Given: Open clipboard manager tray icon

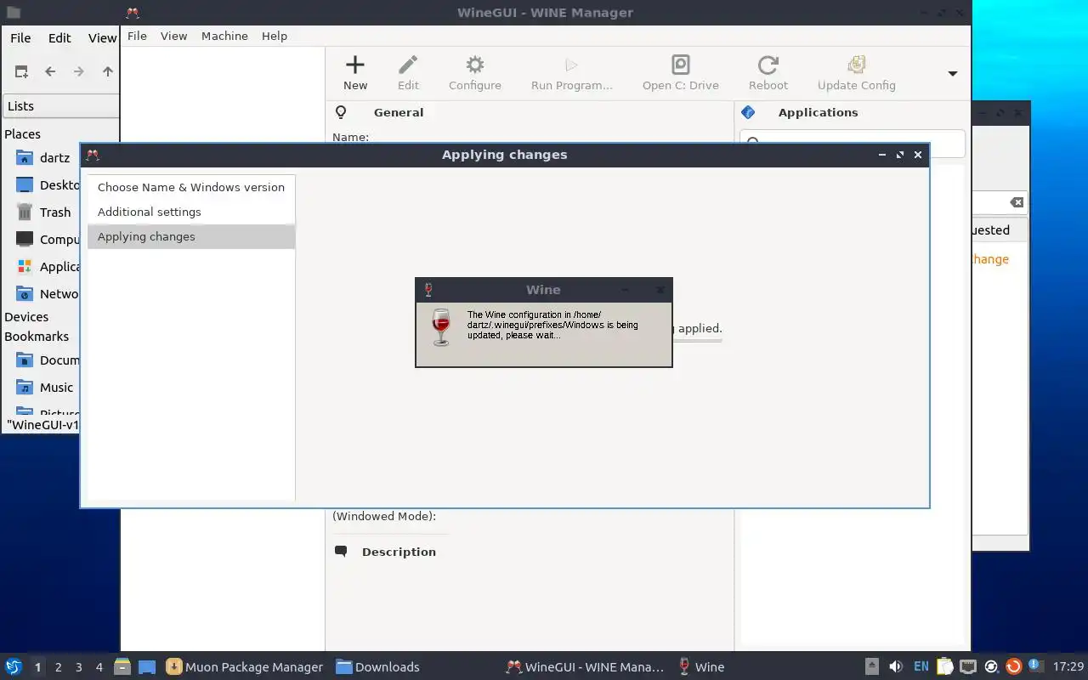Looking at the screenshot, I should (944, 666).
